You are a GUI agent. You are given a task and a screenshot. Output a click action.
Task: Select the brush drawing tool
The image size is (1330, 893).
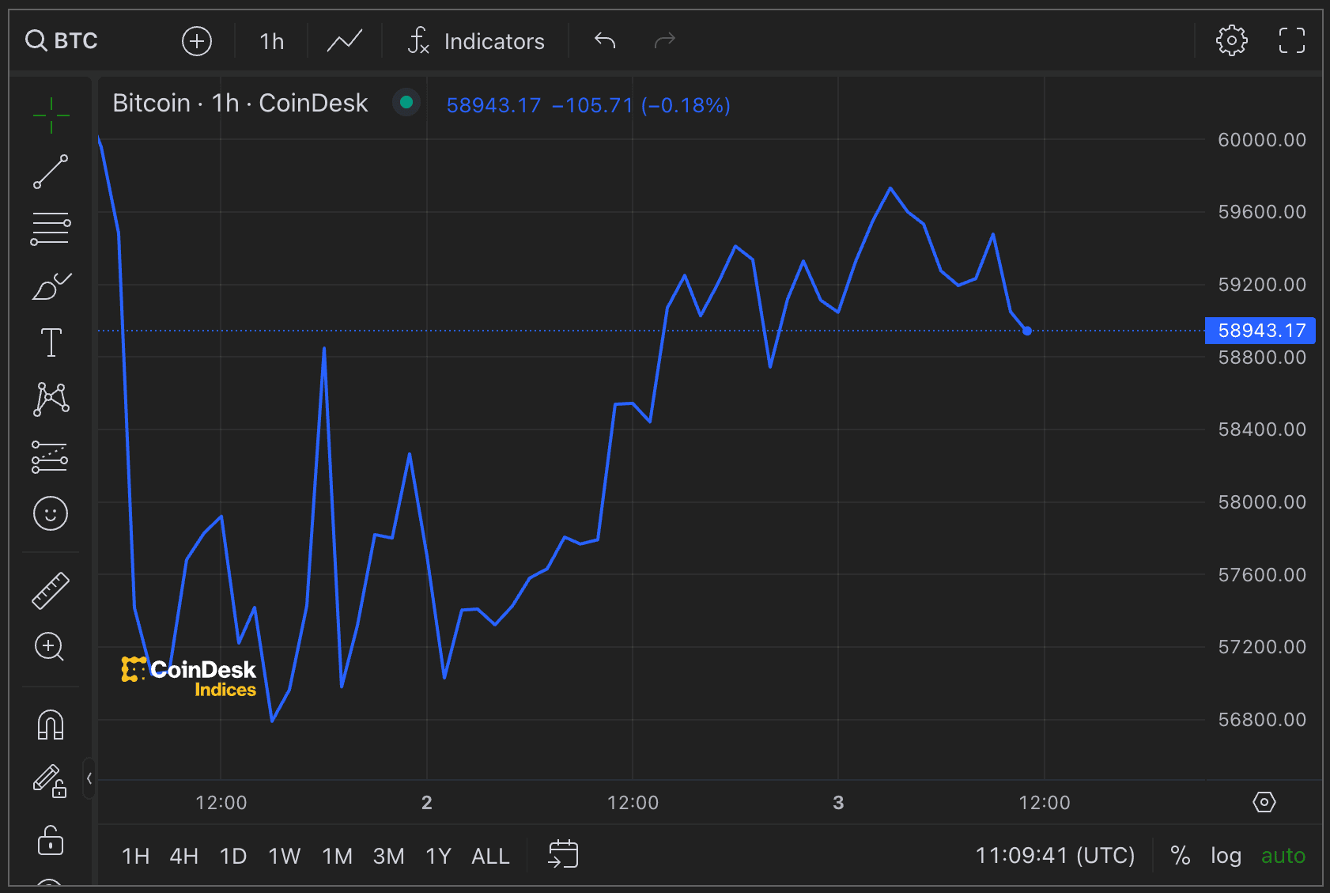tap(51, 286)
